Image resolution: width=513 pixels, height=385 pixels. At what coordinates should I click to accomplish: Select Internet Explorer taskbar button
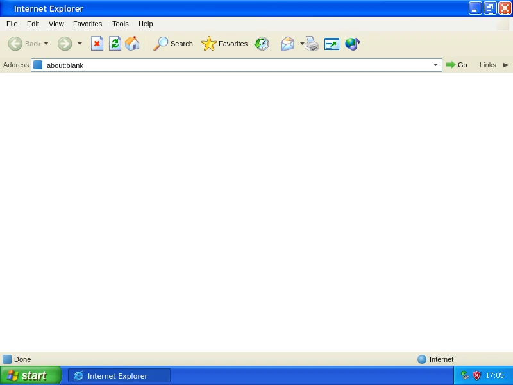coord(119,375)
